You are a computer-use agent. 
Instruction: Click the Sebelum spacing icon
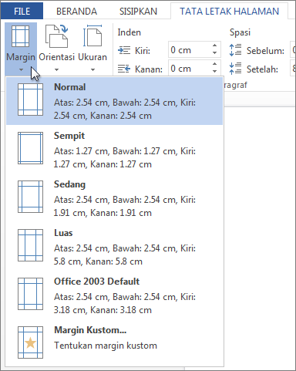point(235,50)
